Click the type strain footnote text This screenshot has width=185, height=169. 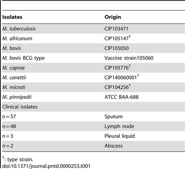18,159
